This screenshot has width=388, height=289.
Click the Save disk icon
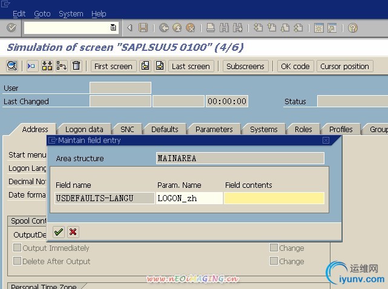tap(143, 28)
